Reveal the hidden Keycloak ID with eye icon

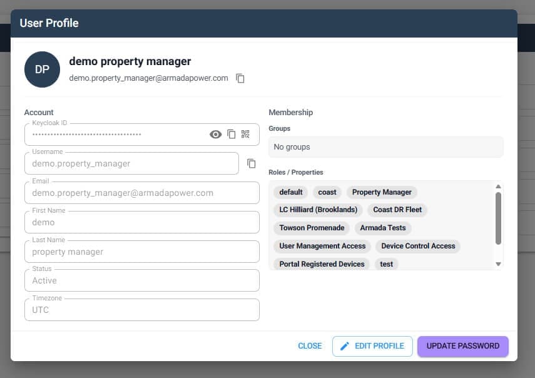[x=215, y=135]
